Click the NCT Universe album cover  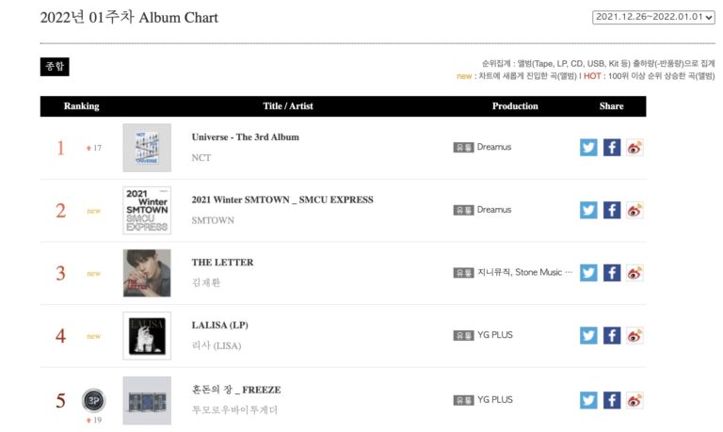(x=147, y=148)
